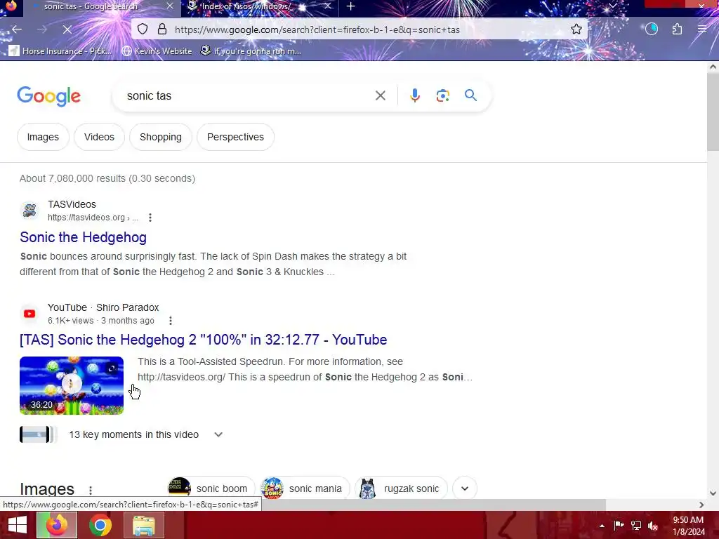Click the 'About 7,080,000 results' text
The image size is (719, 539).
coord(72,179)
